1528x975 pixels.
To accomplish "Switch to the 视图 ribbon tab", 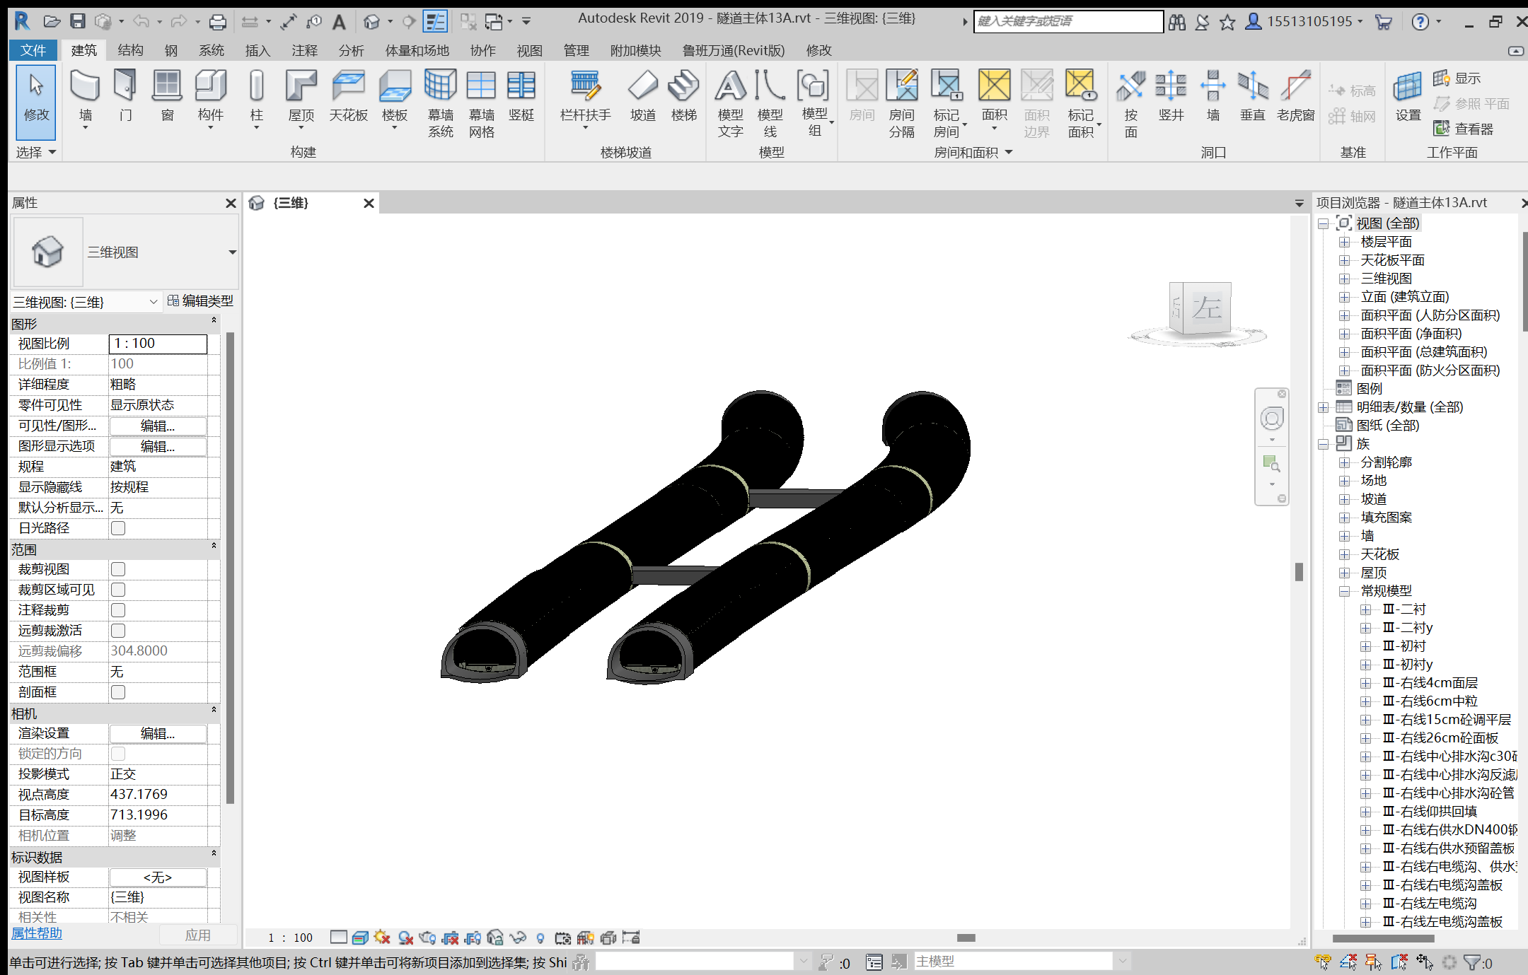I will (x=529, y=50).
